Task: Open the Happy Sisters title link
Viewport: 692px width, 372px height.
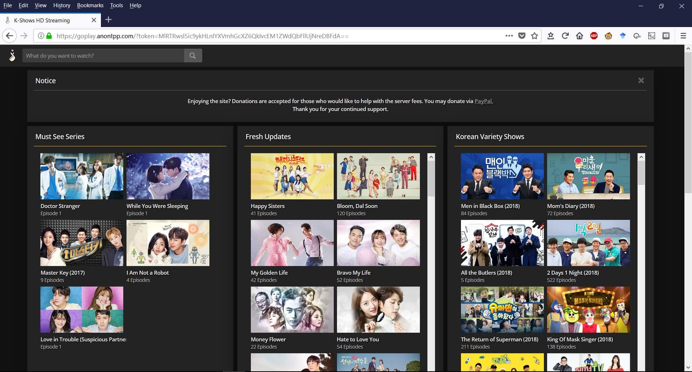Action: tap(268, 206)
